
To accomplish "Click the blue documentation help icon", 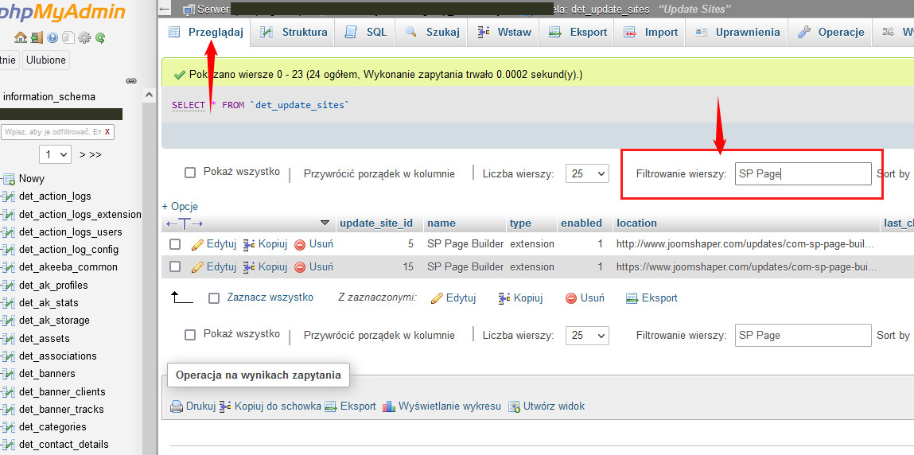I will (x=53, y=37).
